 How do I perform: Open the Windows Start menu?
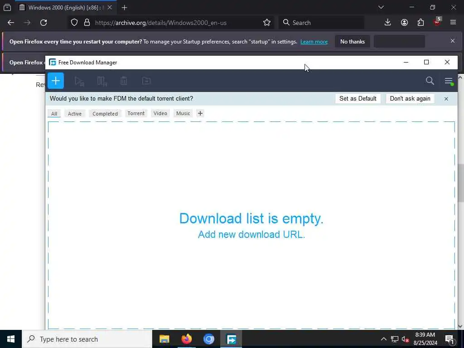click(x=11, y=339)
